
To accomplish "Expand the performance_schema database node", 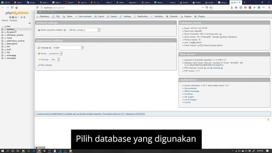I will pyautogui.click(x=2, y=41).
